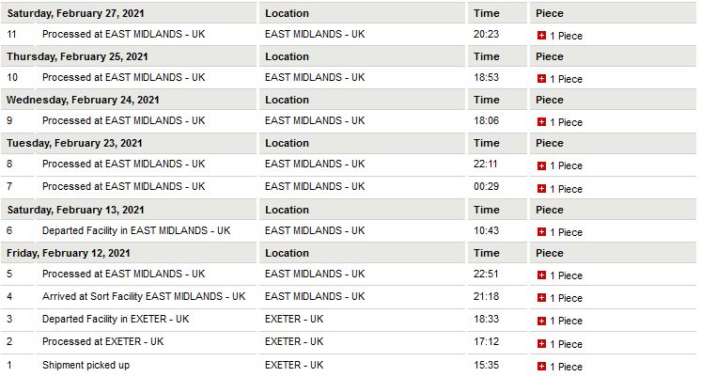Click the Tuesday, February 23, 2021 header
Screen dimensions: 701x377
[75, 143]
